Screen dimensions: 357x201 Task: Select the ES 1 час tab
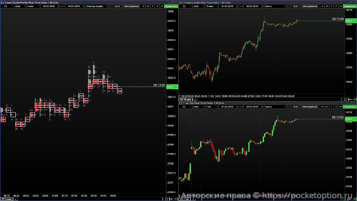185,199
